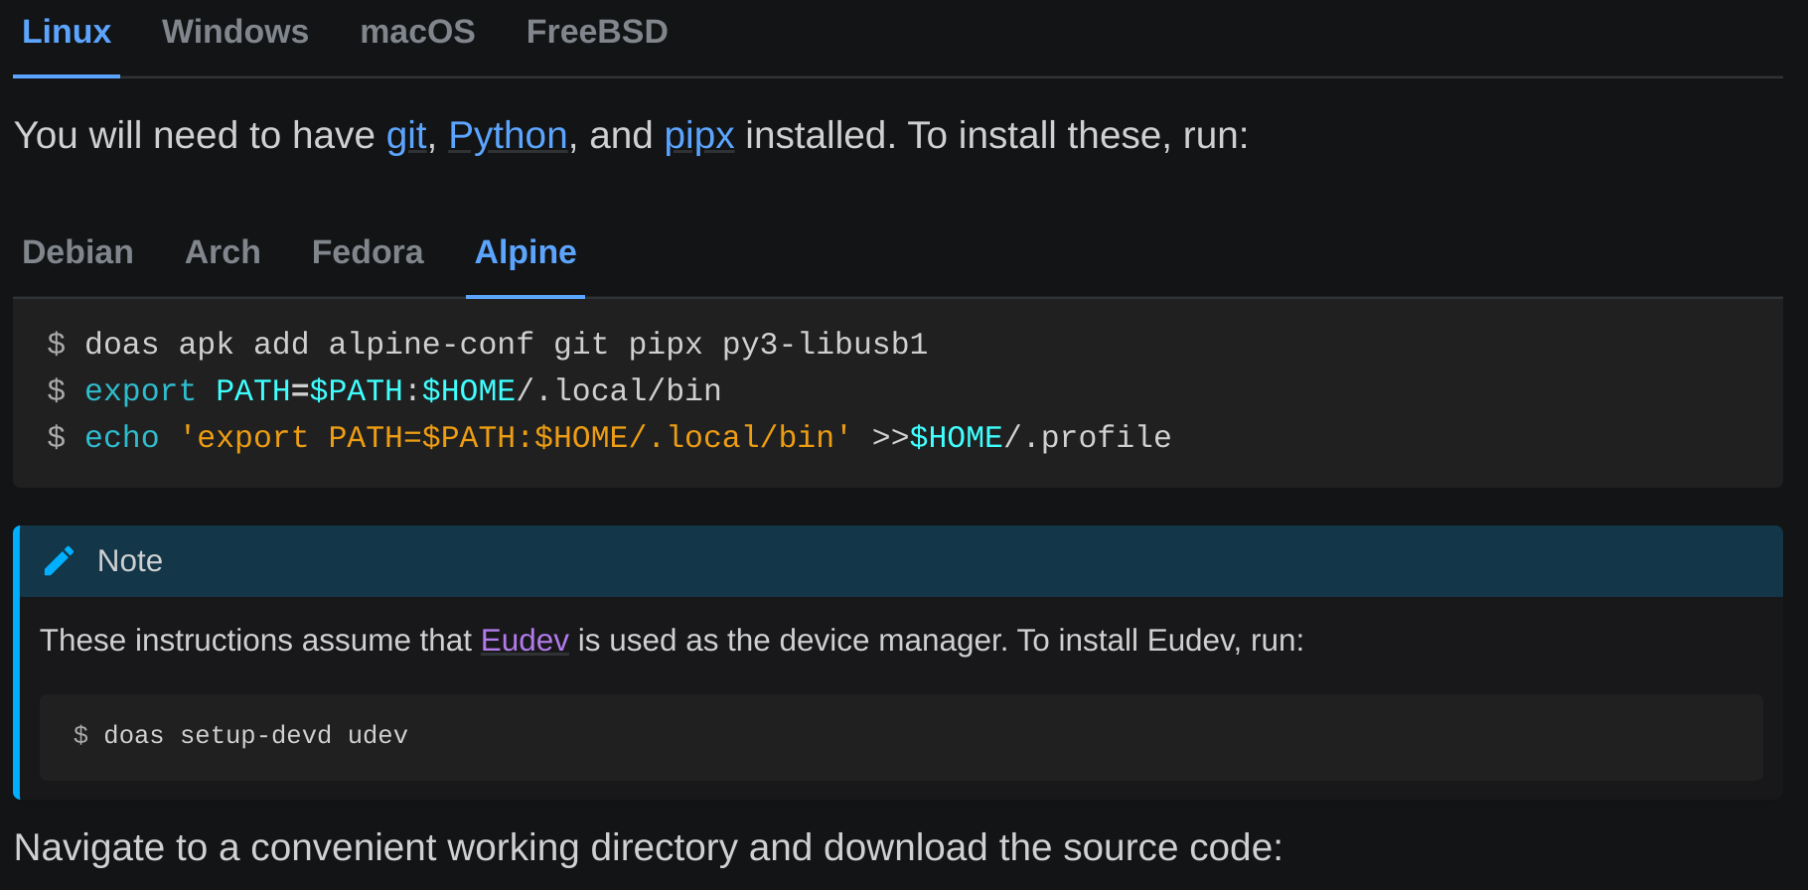1808x890 pixels.
Task: Open the Arch distribution tab
Action: pyautogui.click(x=223, y=253)
